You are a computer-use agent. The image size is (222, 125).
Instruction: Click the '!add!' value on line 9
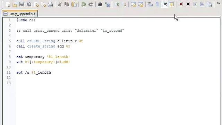click(x=65, y=62)
